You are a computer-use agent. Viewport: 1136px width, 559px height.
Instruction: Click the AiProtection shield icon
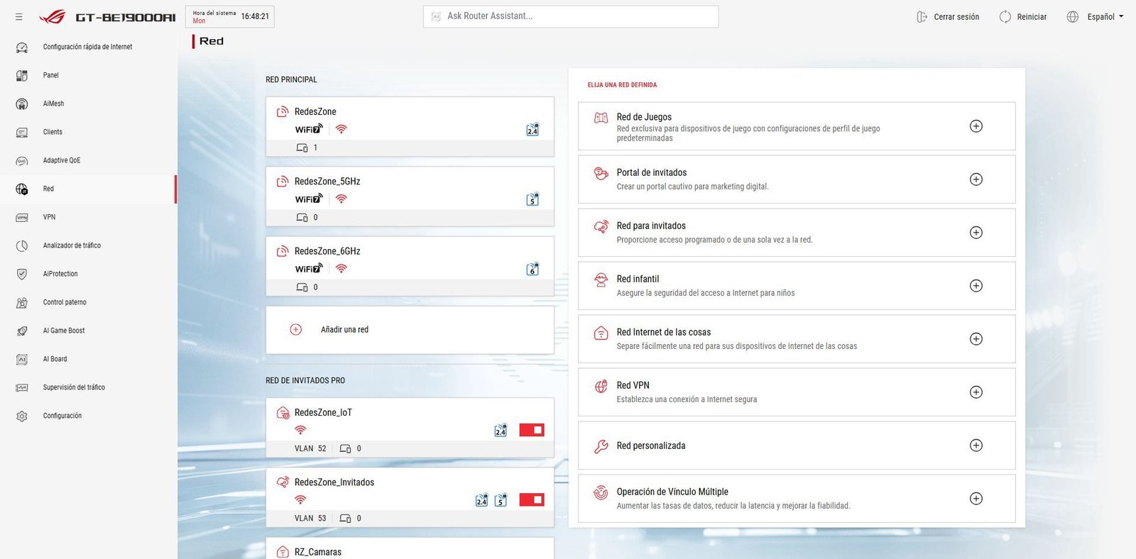click(x=22, y=274)
